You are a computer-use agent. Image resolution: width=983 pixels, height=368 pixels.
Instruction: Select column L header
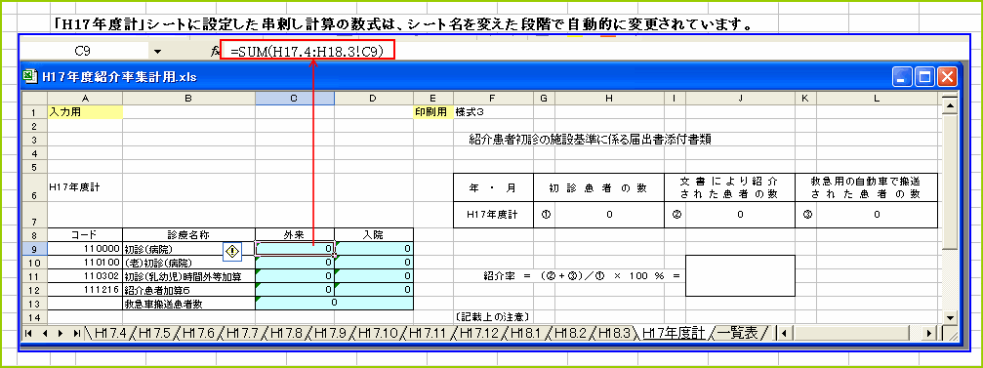[877, 99]
